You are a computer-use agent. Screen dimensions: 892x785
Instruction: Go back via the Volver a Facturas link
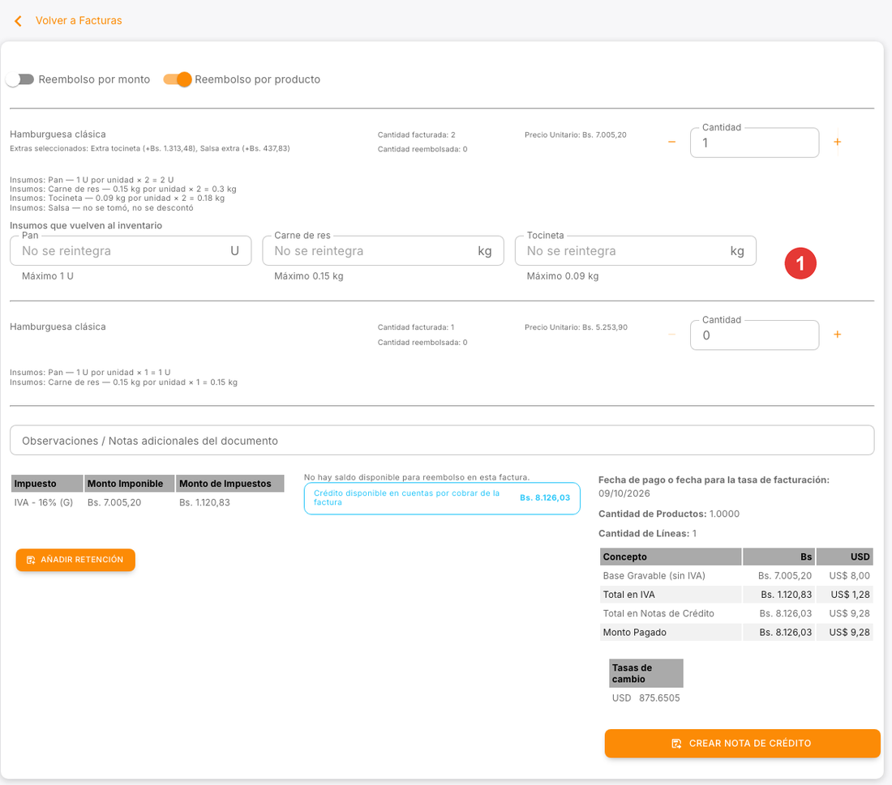[79, 20]
